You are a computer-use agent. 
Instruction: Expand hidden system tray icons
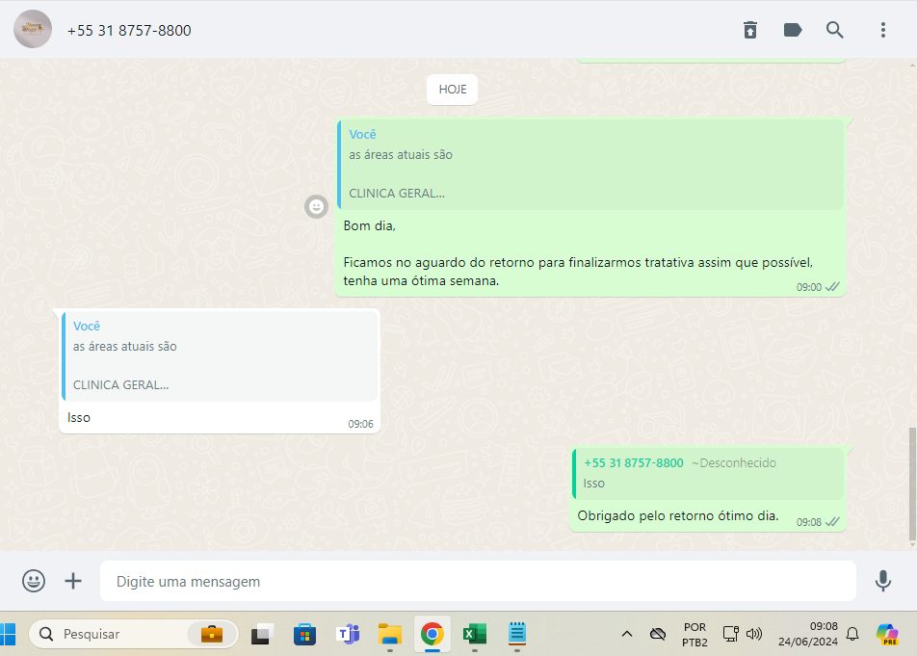click(627, 634)
